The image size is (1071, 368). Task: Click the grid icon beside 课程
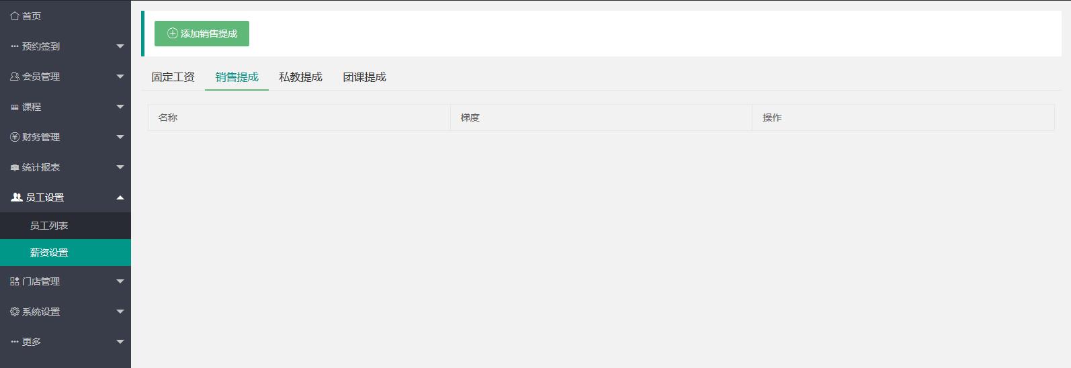pyautogui.click(x=15, y=107)
